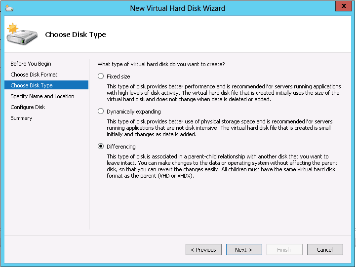This screenshot has width=356, height=268.
Task: Click the greyed-out Finish button
Action: 284,250
